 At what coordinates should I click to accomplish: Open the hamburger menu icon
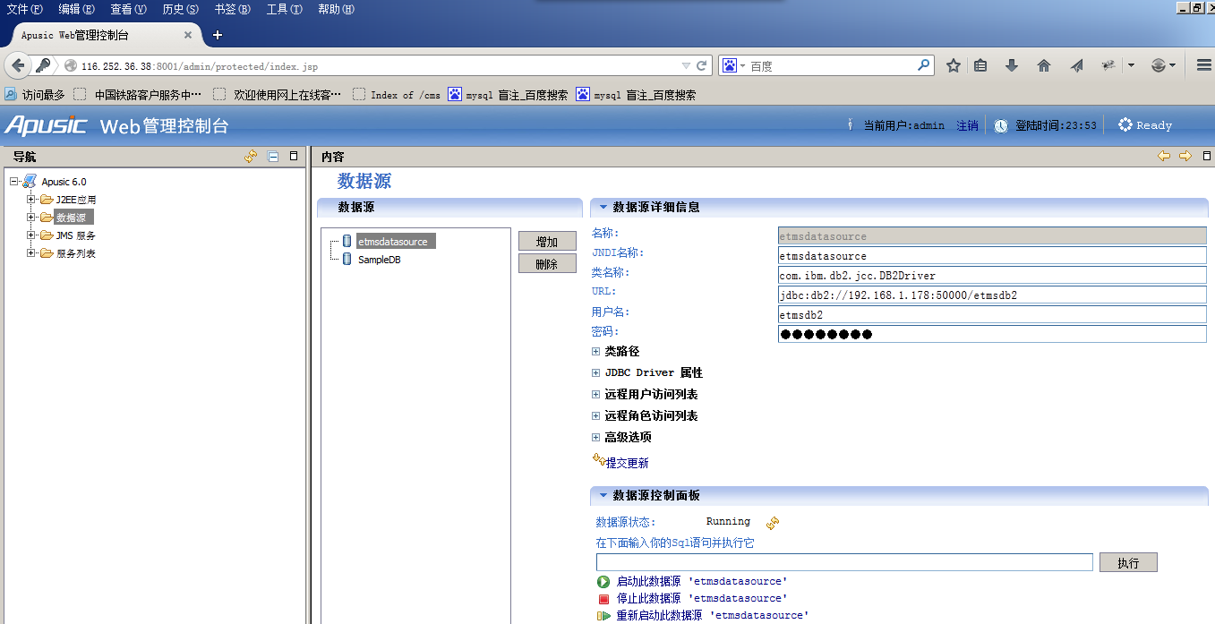coord(1203,65)
